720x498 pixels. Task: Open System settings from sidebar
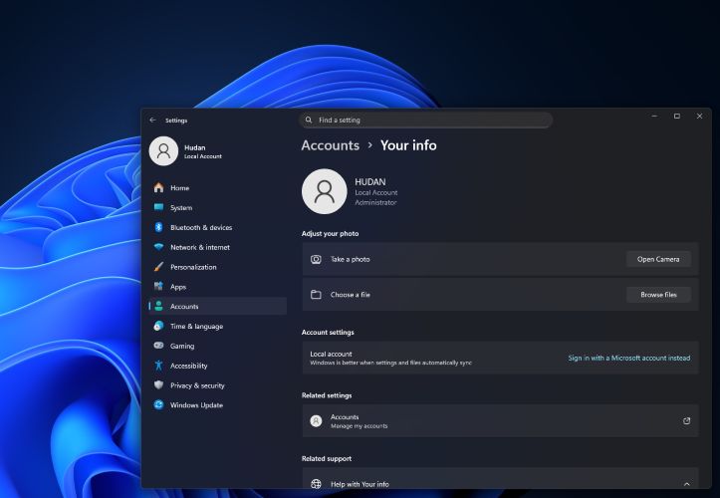[x=181, y=208]
